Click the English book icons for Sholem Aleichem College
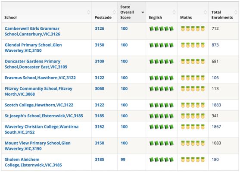The width and height of the screenshot is (240, 172). [162, 159]
